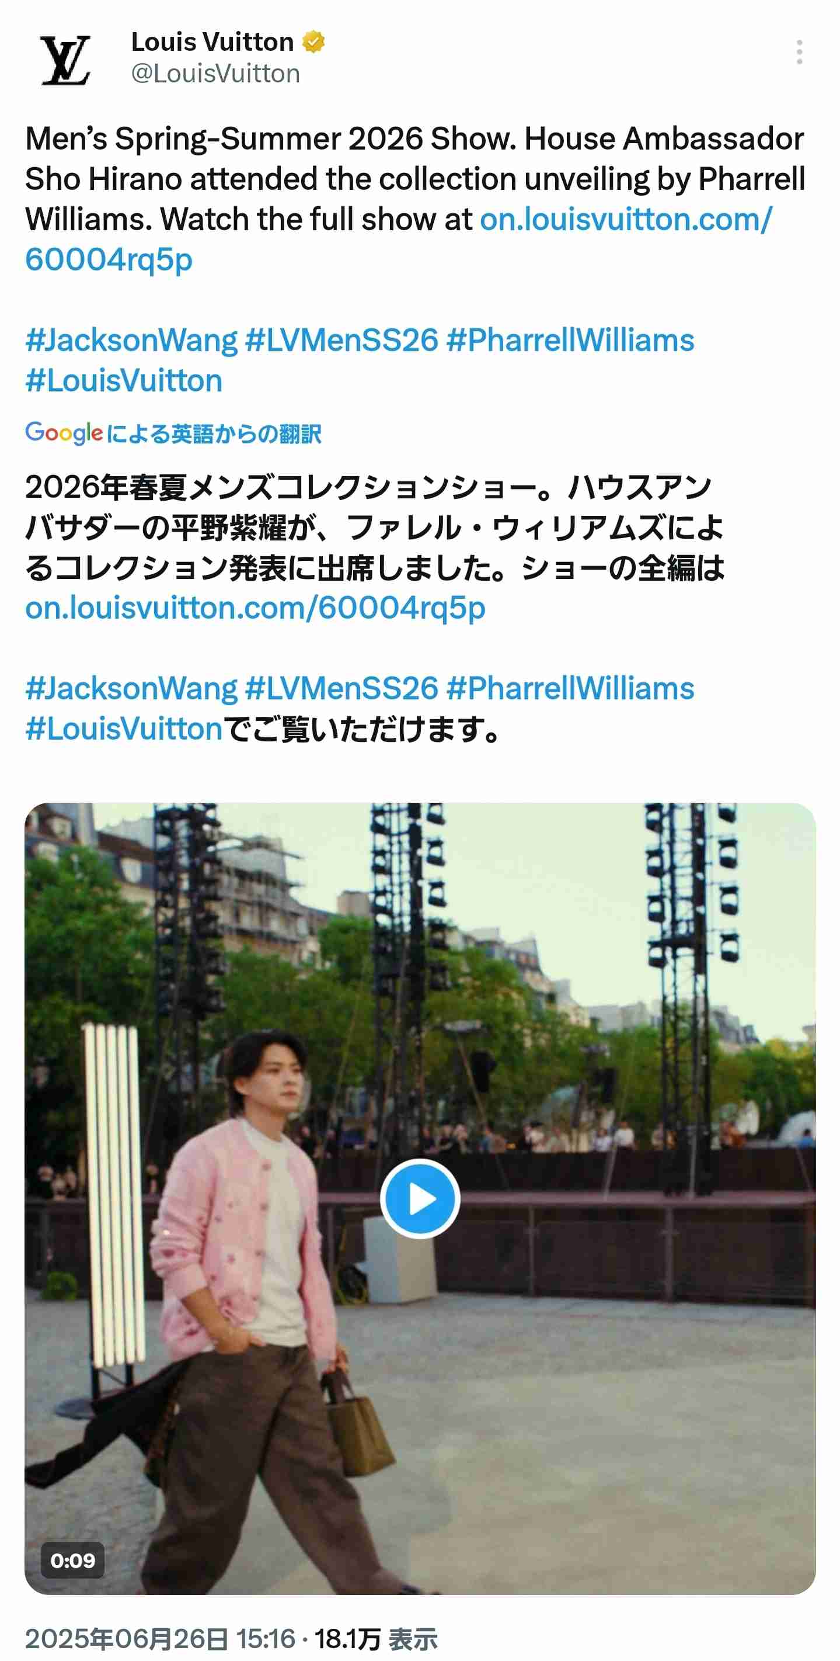Tap the #JacksonWang hashtag in English text
This screenshot has width=840, height=1661.
tap(131, 341)
